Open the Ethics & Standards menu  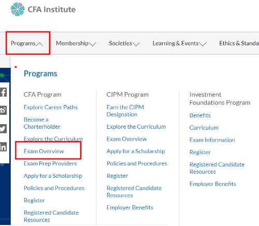239,43
